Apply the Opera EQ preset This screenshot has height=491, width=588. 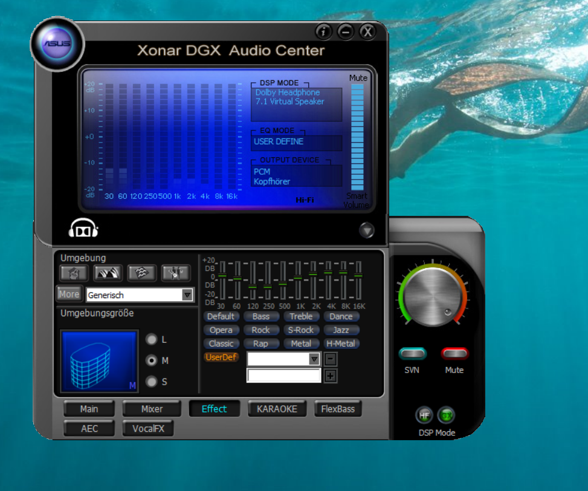click(221, 330)
